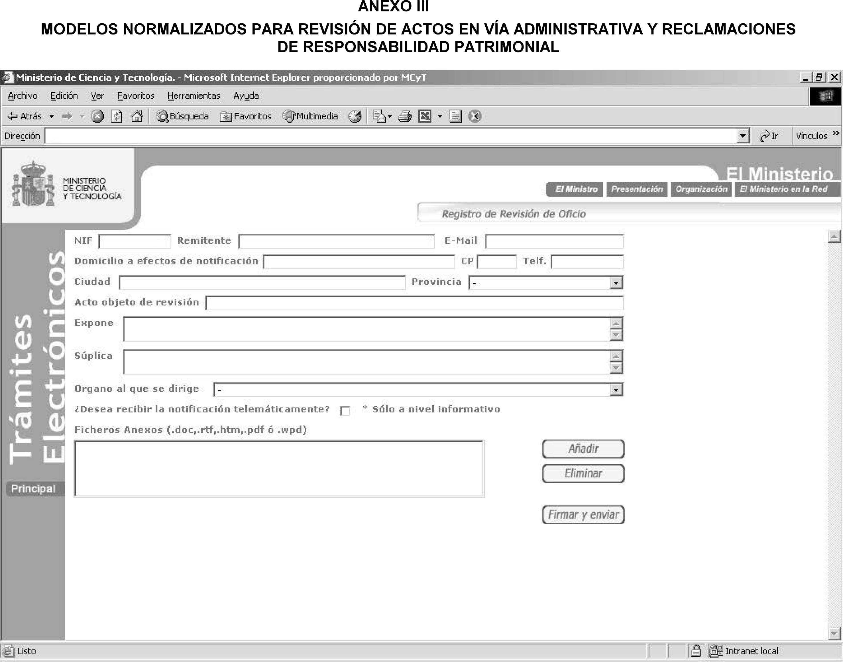Open the mail icon dropdown arrow
The width and height of the screenshot is (843, 662).
pos(390,116)
